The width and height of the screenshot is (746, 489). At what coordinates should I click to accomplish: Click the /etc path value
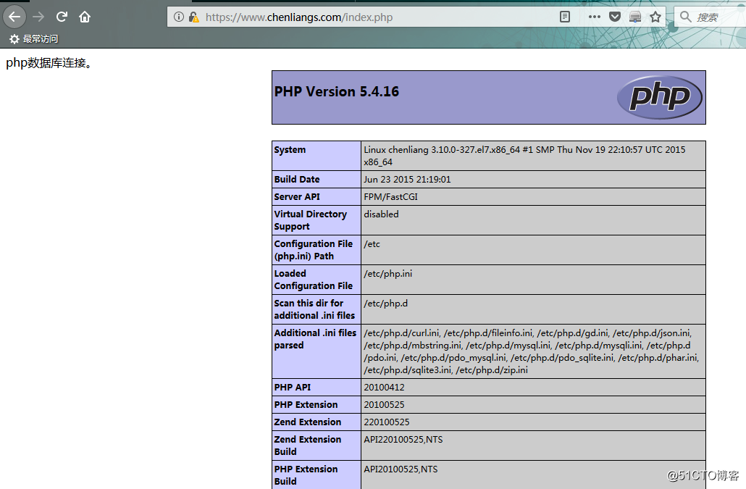coord(372,244)
